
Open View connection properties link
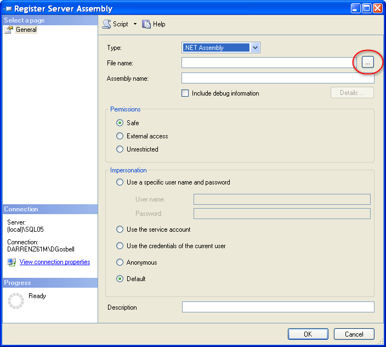[x=55, y=262]
